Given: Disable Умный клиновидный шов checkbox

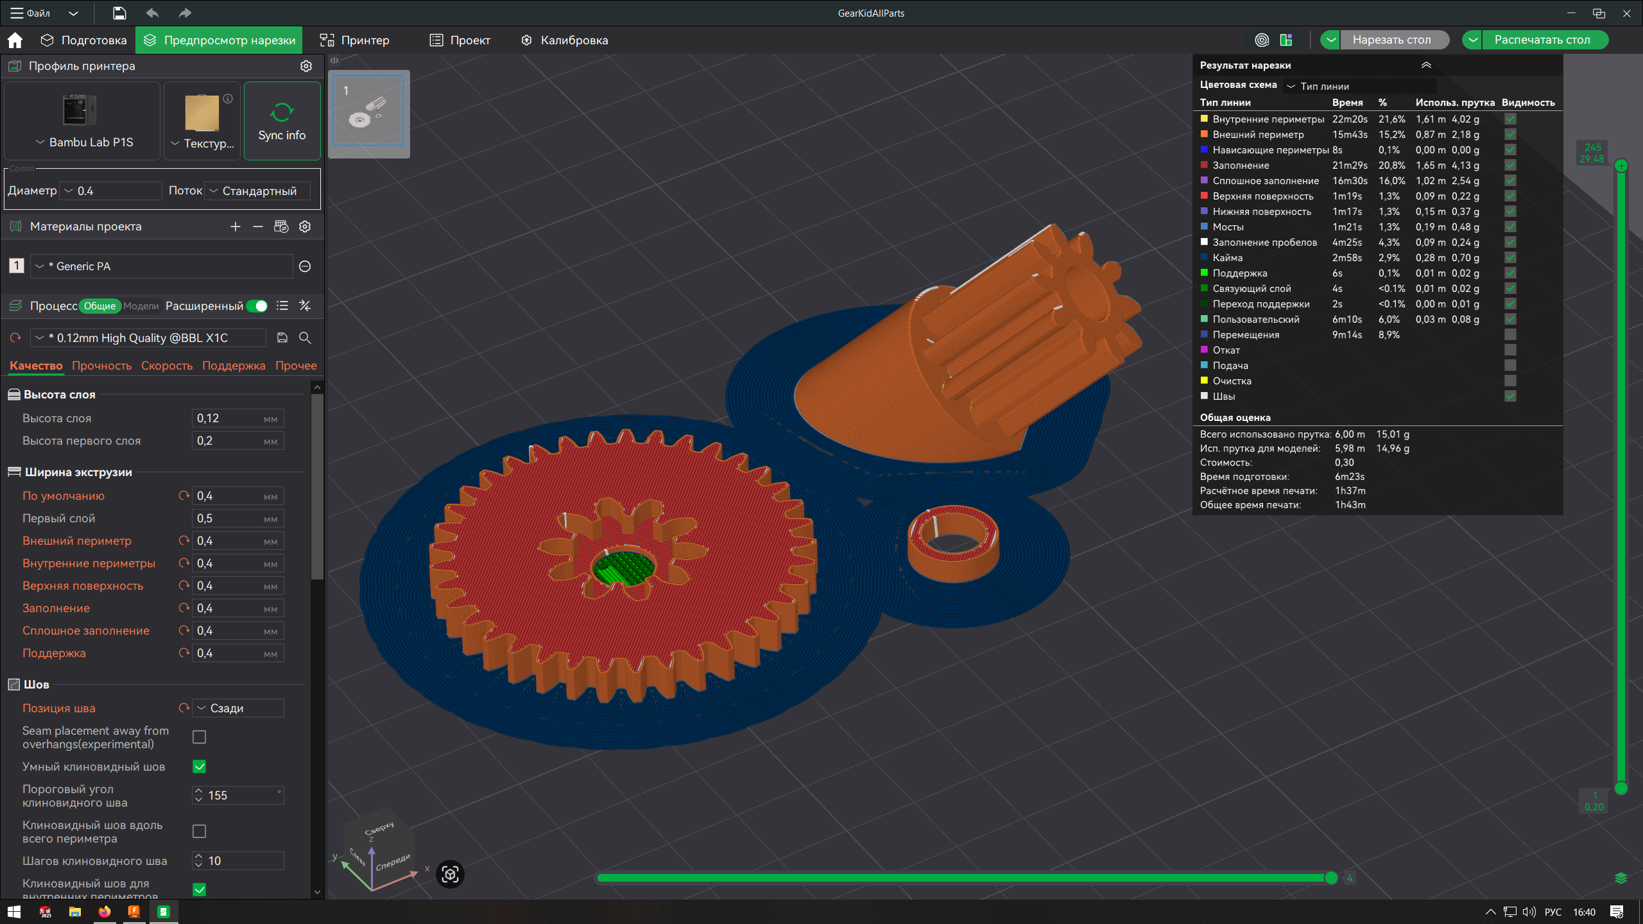Looking at the screenshot, I should 200,767.
